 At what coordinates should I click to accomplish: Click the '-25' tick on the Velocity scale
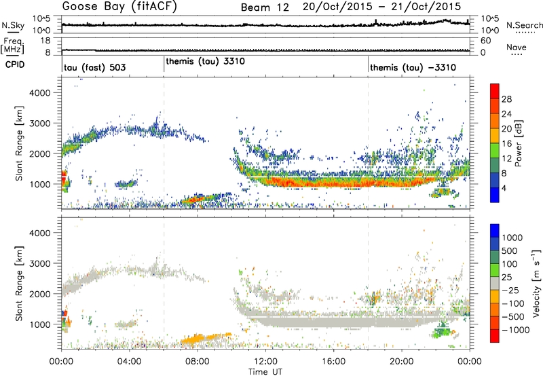(x=511, y=290)
